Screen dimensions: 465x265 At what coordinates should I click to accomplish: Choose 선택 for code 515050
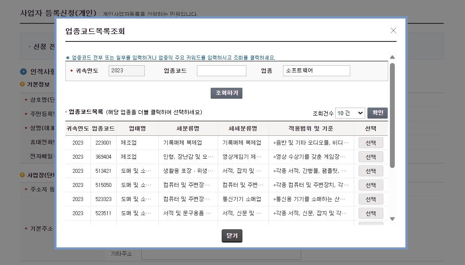click(x=370, y=185)
